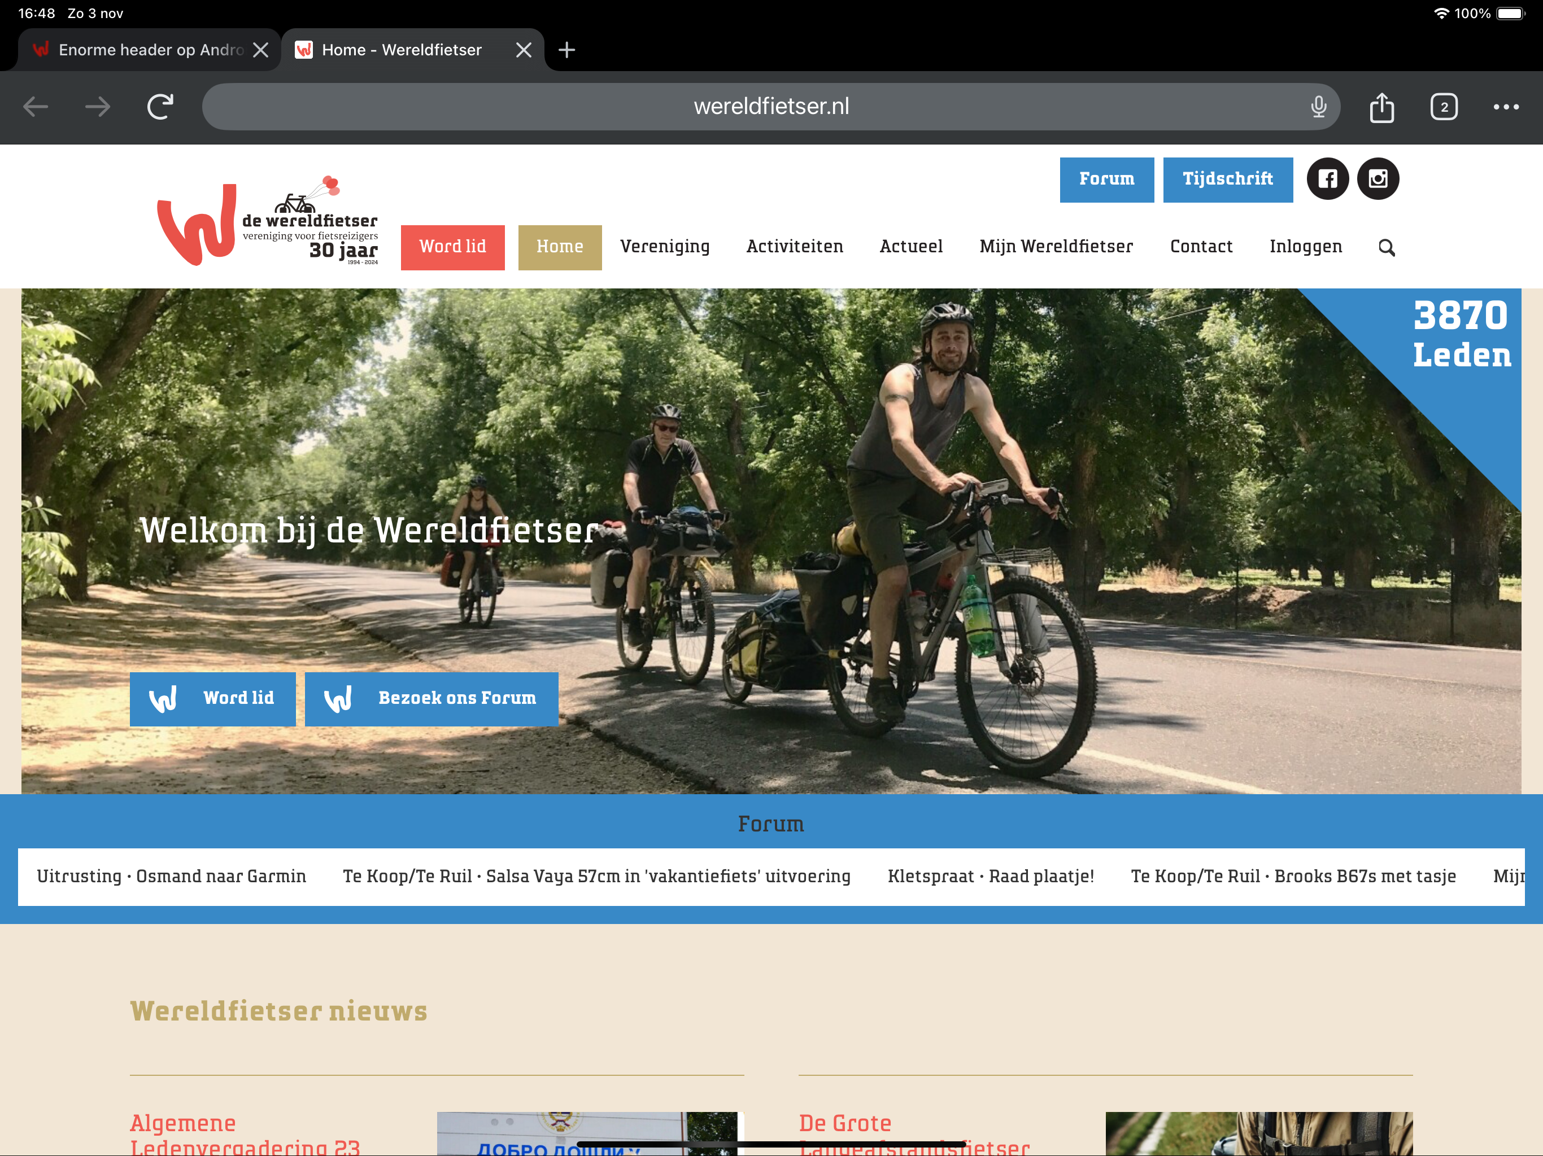This screenshot has height=1156, width=1543.
Task: Open the Instagram icon link
Action: [1377, 179]
